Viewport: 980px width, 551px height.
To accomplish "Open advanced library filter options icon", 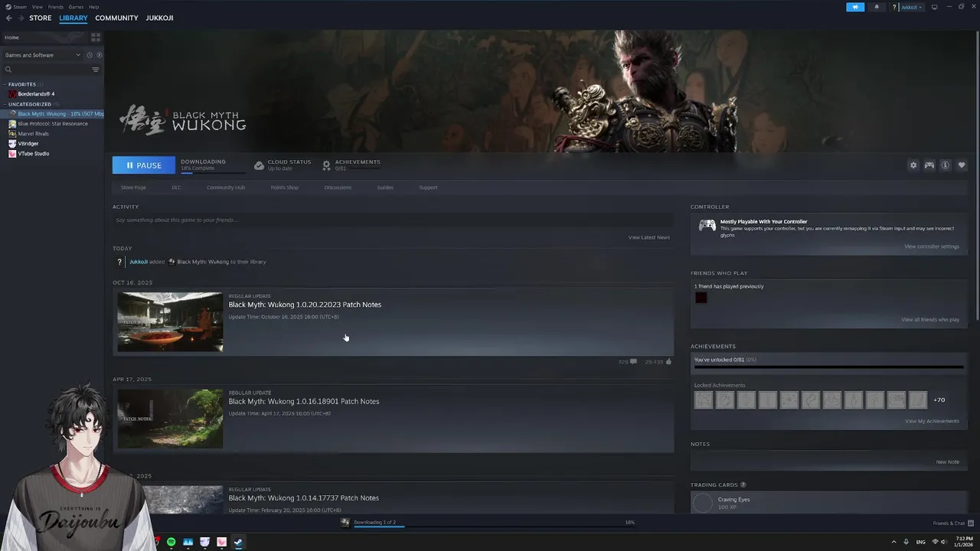I will tap(96, 70).
